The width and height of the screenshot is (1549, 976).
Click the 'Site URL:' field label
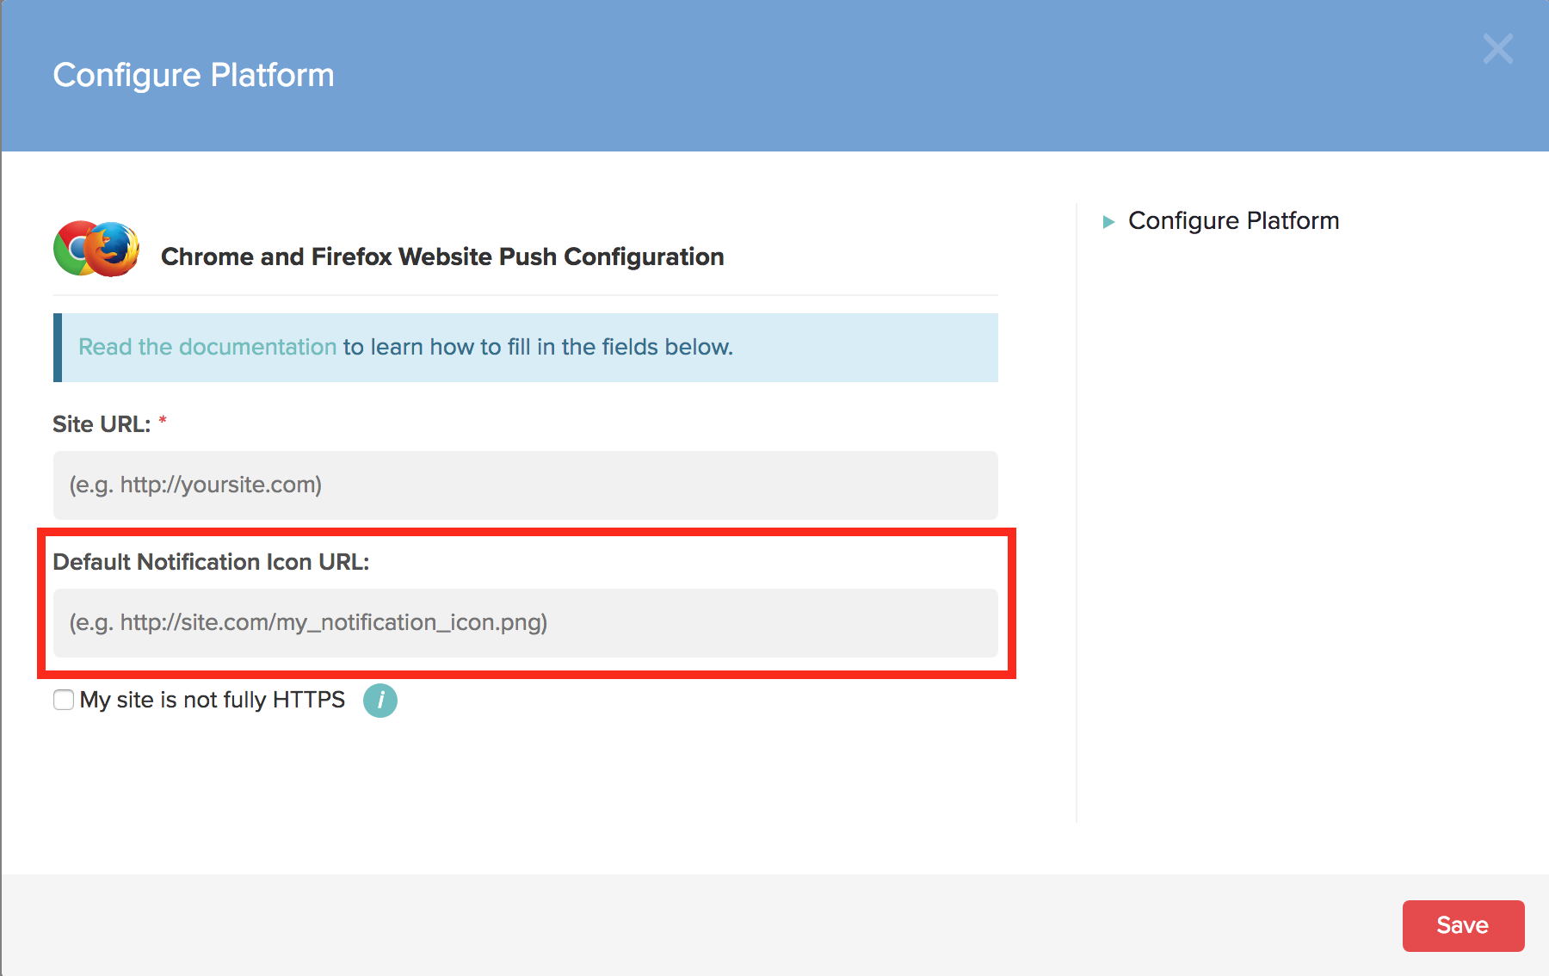(x=101, y=424)
